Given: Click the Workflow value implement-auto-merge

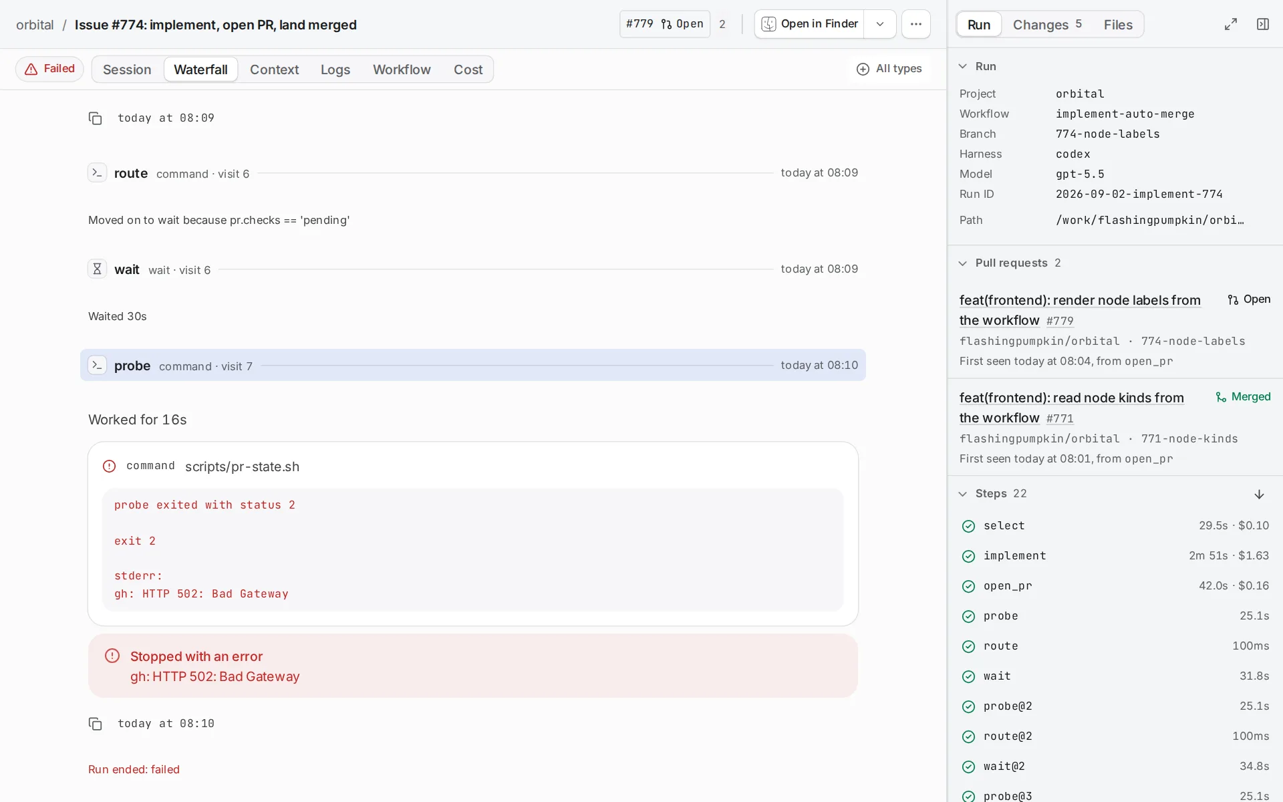Looking at the screenshot, I should click(x=1125, y=114).
